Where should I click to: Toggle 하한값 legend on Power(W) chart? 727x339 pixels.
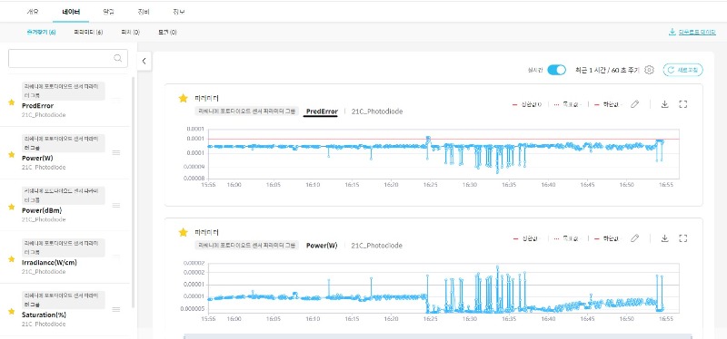tap(607, 238)
